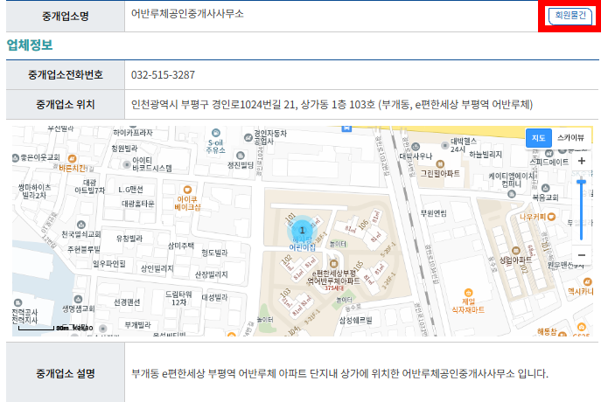Click the 스피드메이트 car service icon
Image resolution: width=601 pixels, height=402 pixels.
(x=549, y=154)
